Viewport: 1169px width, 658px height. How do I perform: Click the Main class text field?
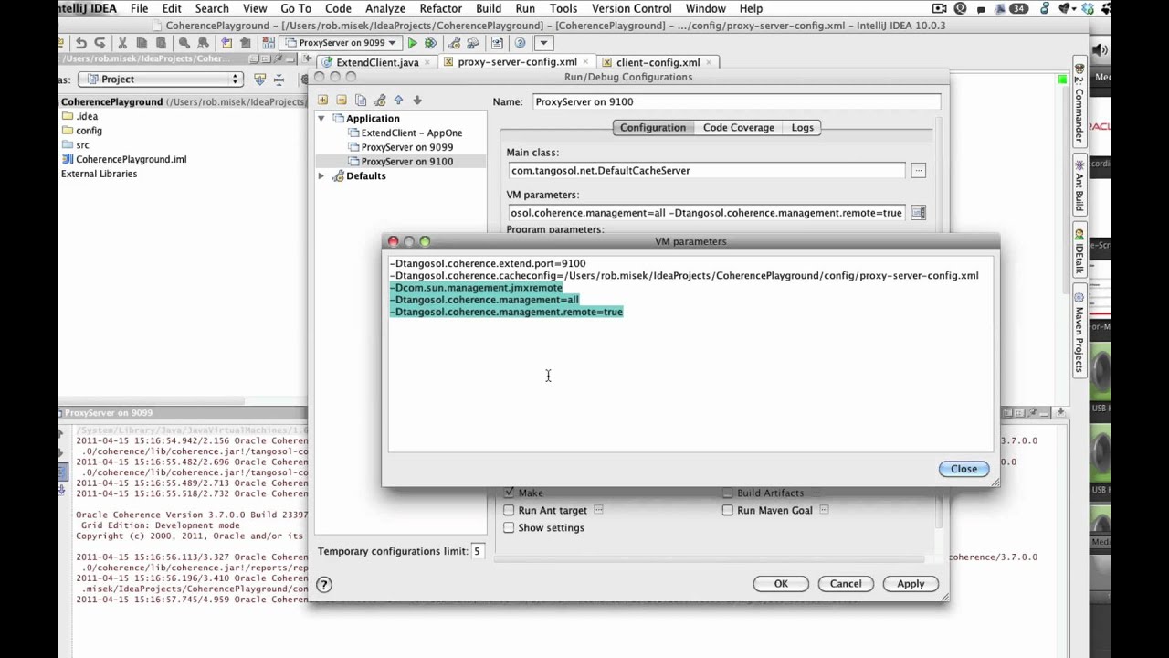(706, 171)
